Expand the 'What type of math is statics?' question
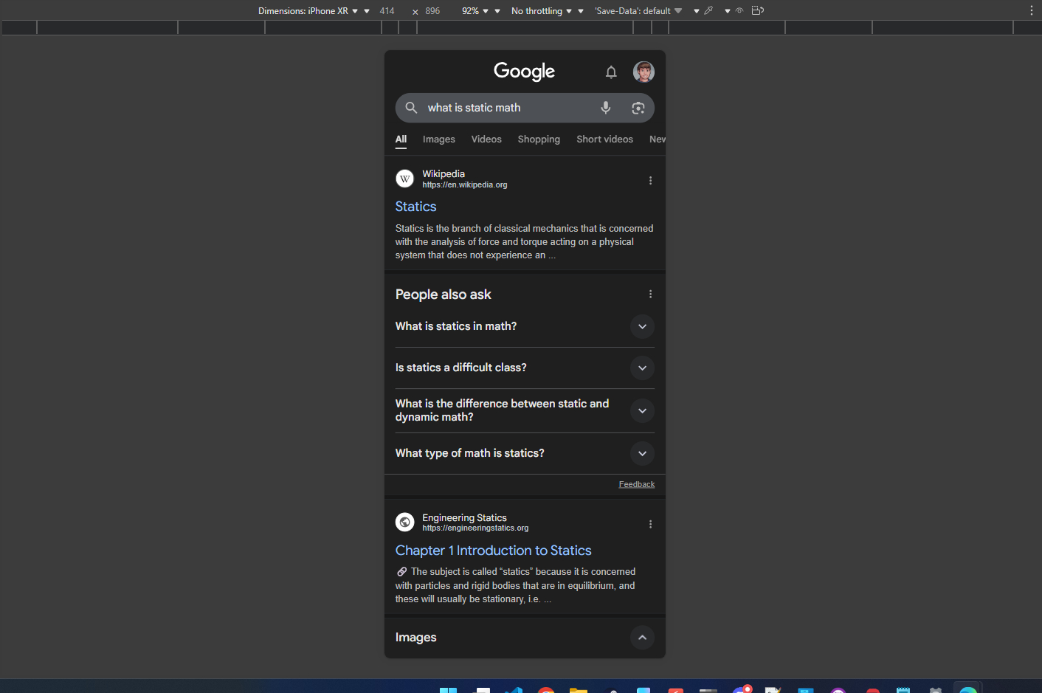 [x=642, y=453]
